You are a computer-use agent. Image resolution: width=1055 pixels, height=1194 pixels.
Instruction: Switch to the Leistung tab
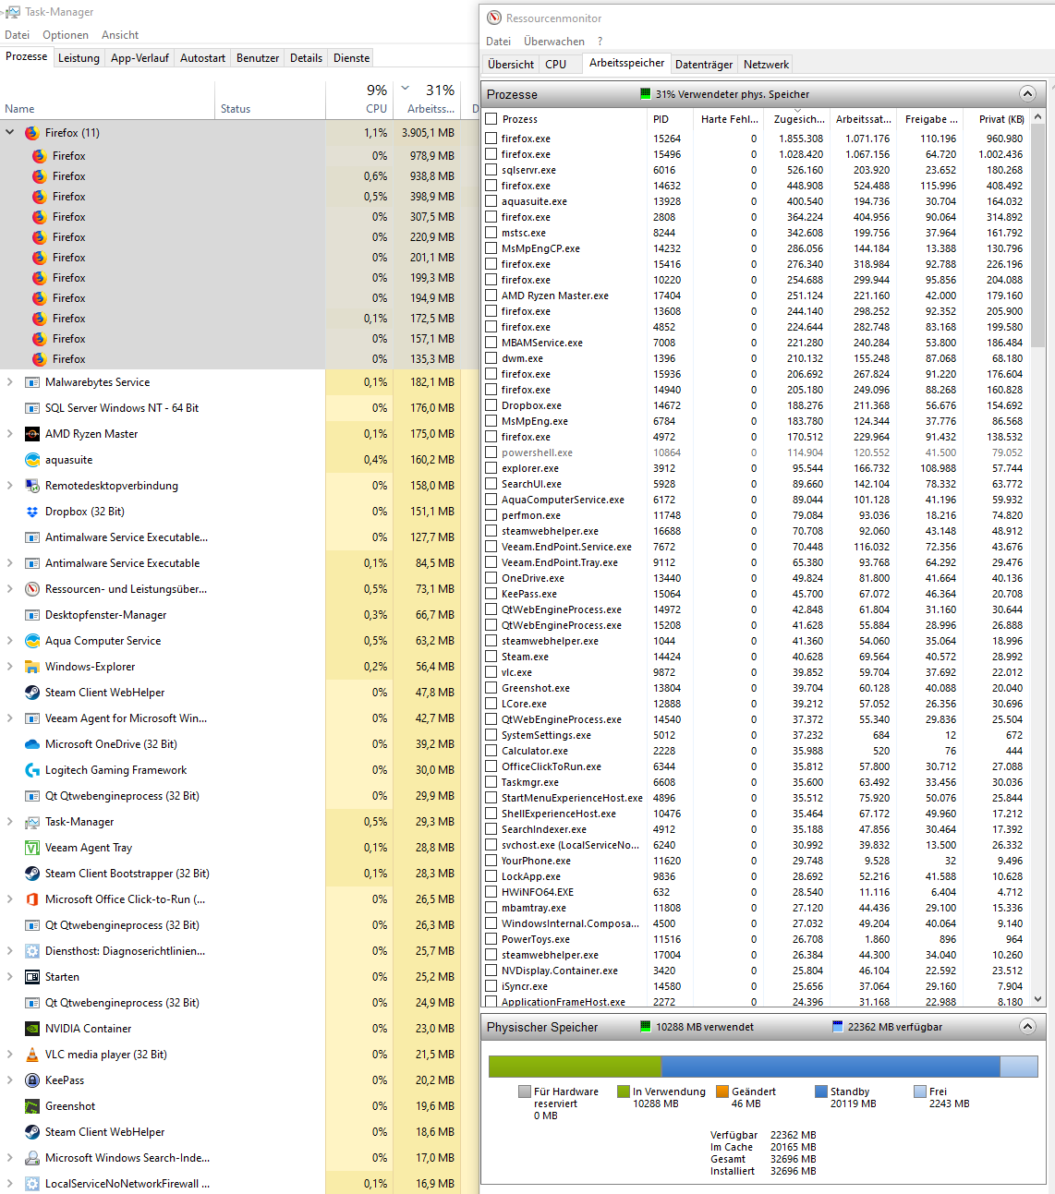(79, 58)
